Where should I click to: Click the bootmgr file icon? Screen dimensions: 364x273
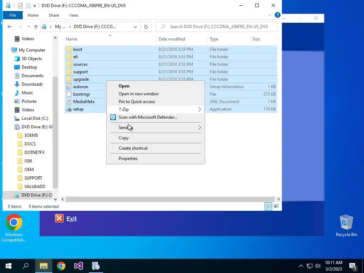(69, 94)
